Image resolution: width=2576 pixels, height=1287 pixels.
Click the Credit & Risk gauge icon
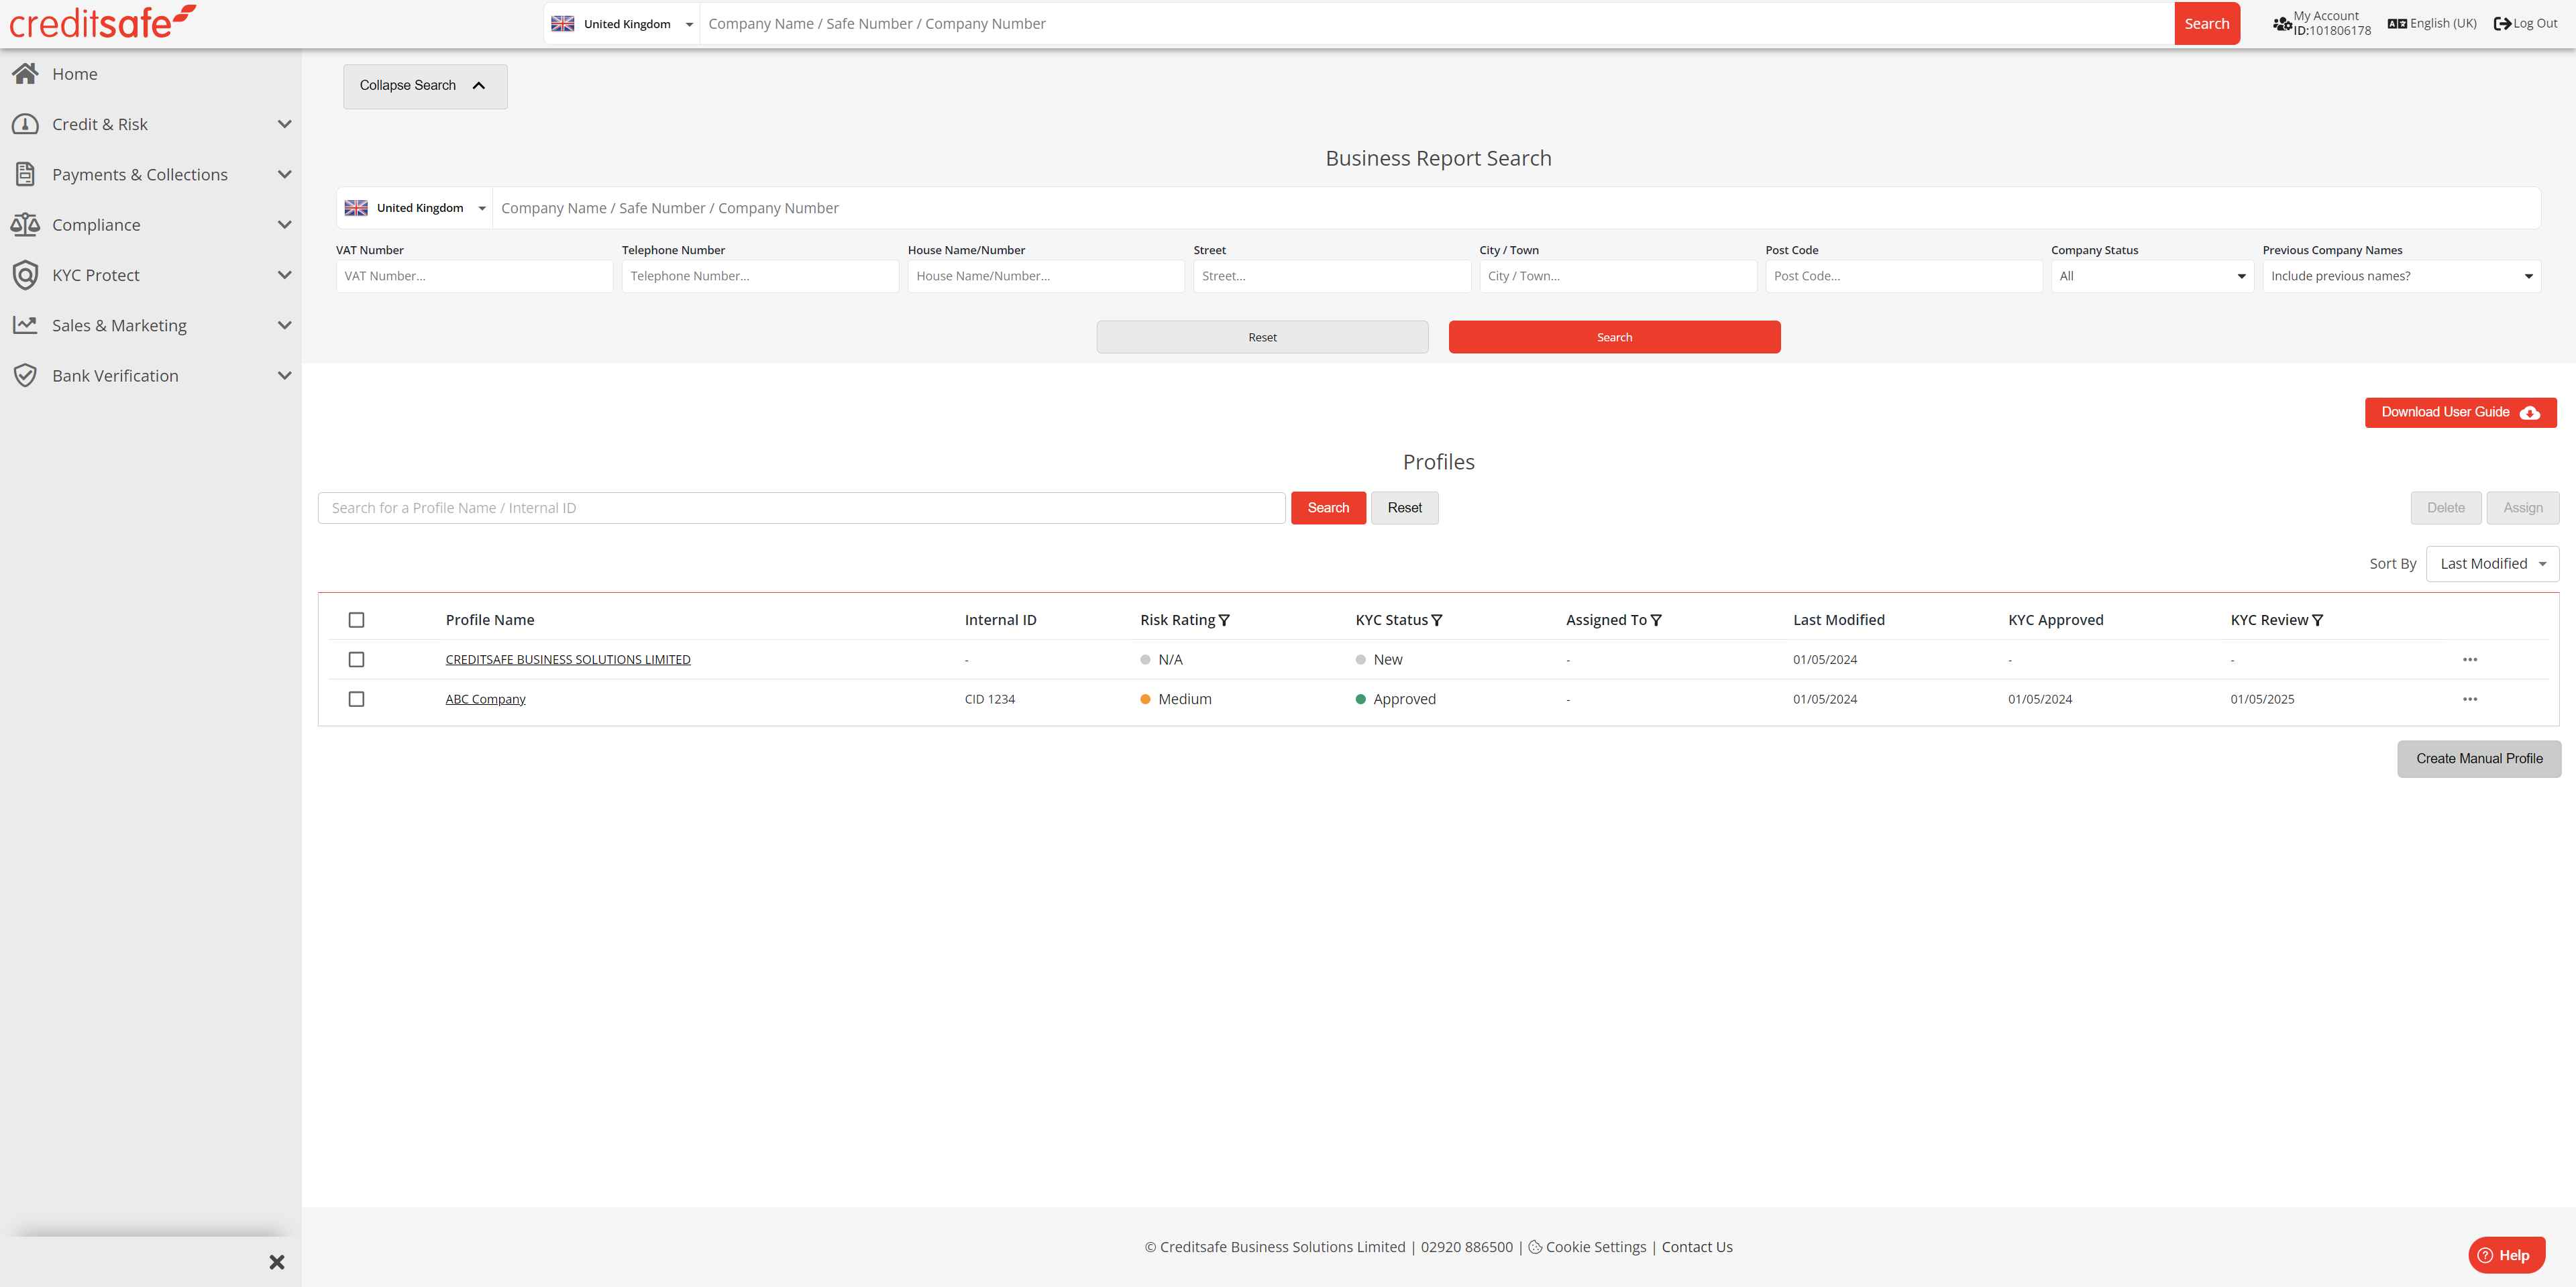click(25, 124)
